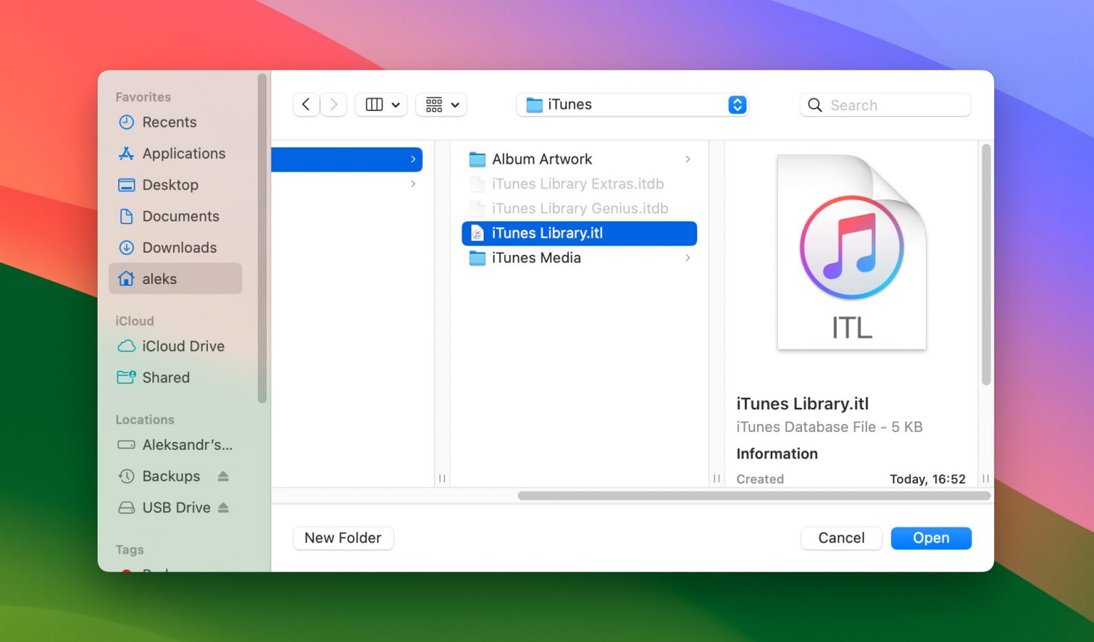The image size is (1094, 642).
Task: Select the iTunes Library.itl file
Action: (x=579, y=233)
